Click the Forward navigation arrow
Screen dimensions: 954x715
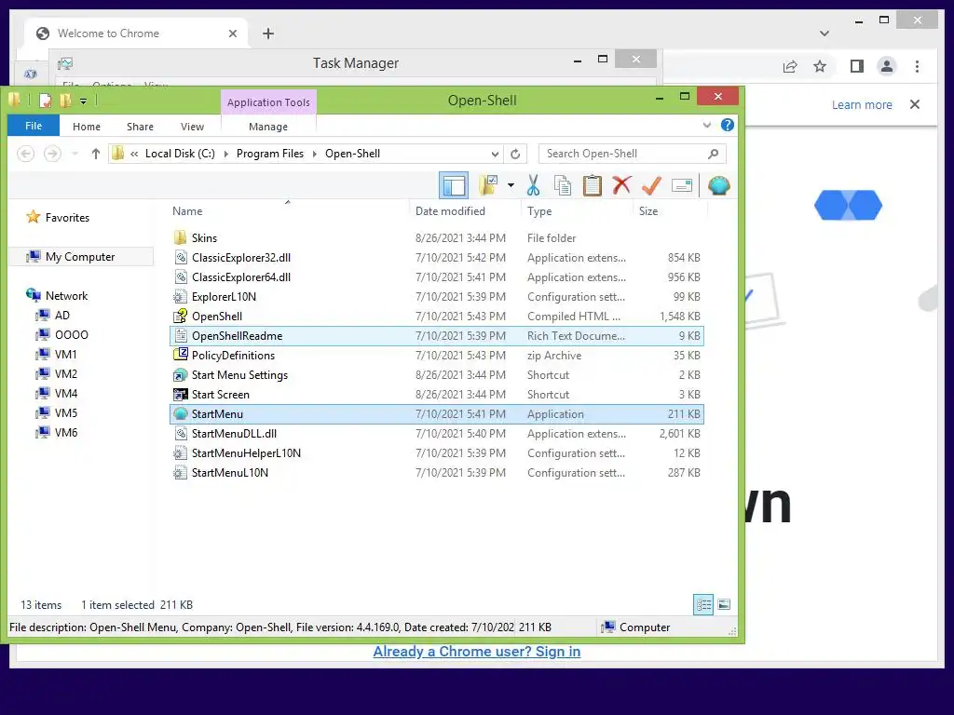click(52, 154)
